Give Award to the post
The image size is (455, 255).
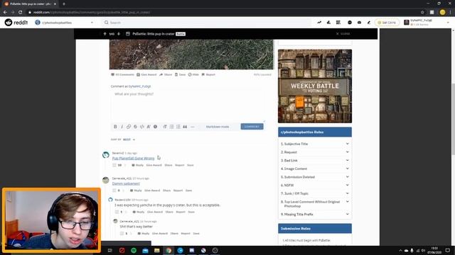point(146,74)
